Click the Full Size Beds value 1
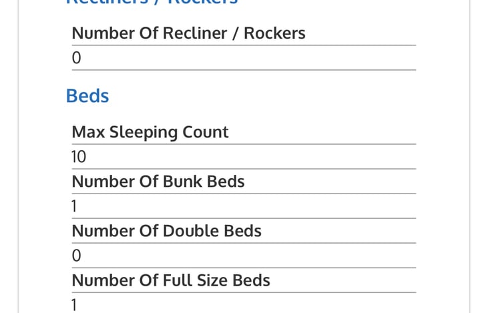 74,305
